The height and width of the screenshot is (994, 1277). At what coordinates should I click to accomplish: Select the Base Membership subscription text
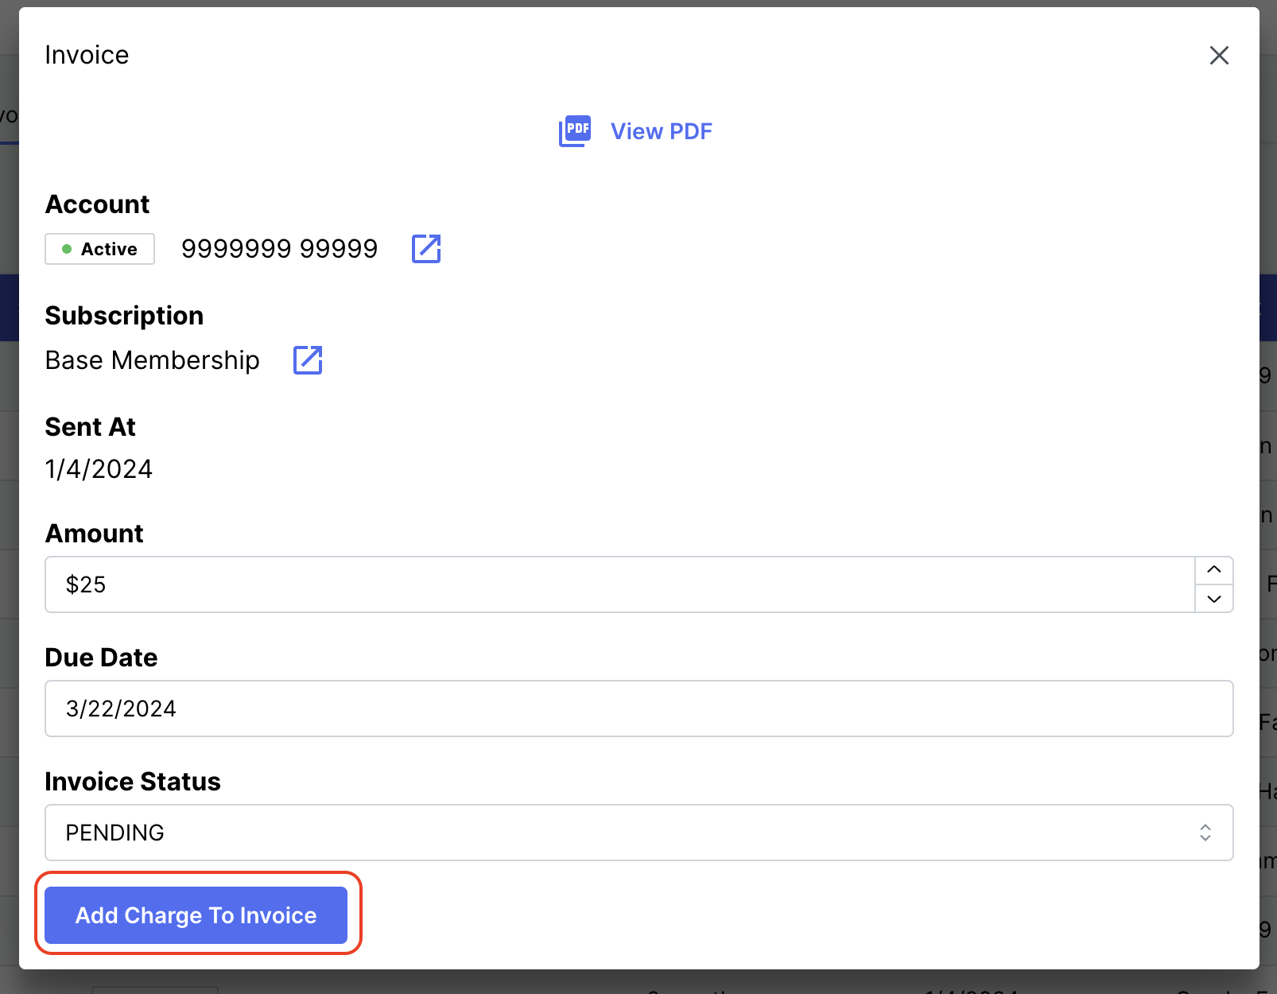point(152,359)
